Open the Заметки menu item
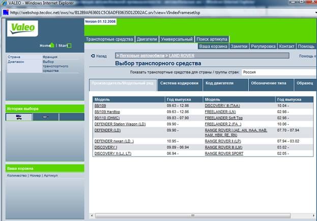 (x=239, y=46)
